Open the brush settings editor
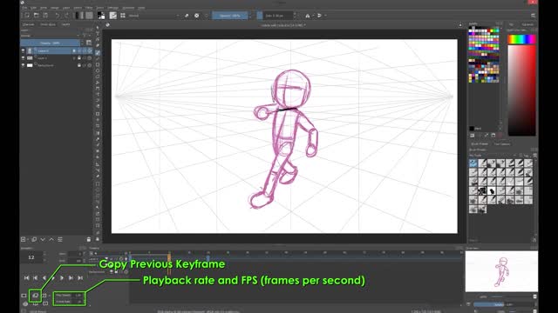Image resolution: width=558 pixels, height=313 pixels. (113, 16)
